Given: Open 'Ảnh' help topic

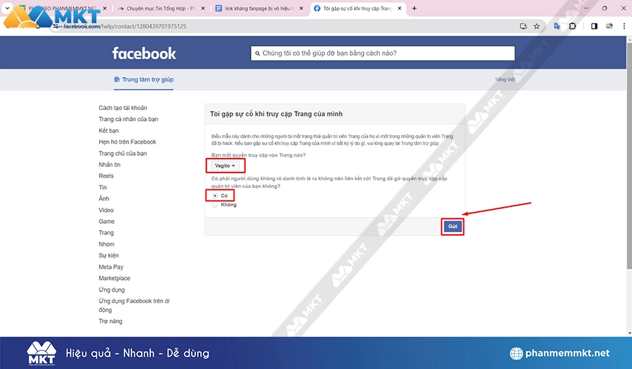Looking at the screenshot, I should pyautogui.click(x=104, y=199).
